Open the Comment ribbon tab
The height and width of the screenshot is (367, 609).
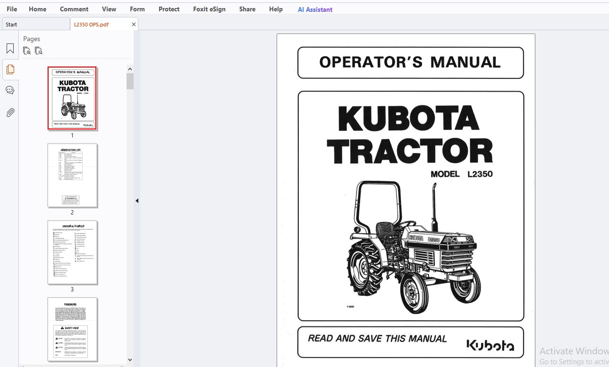point(74,9)
